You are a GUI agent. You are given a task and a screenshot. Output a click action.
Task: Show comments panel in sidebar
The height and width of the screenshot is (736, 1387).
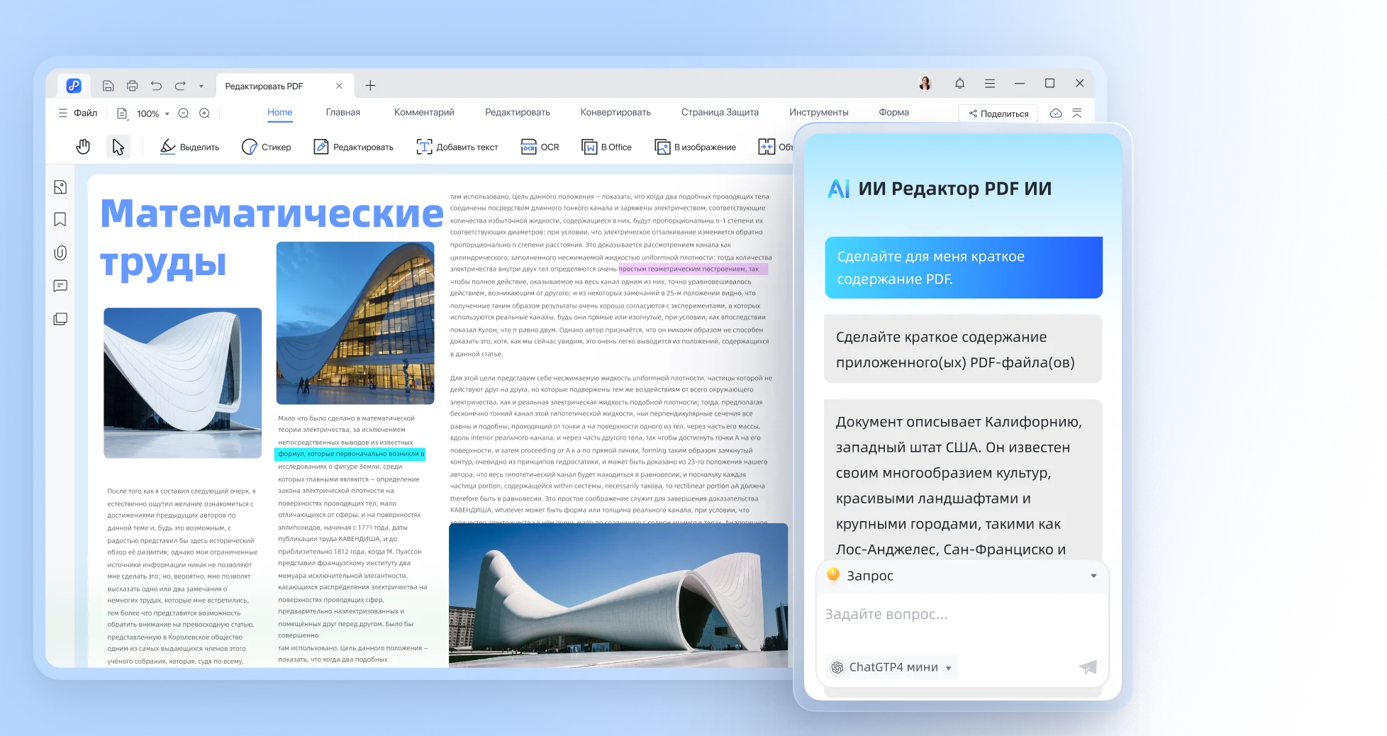(x=60, y=286)
